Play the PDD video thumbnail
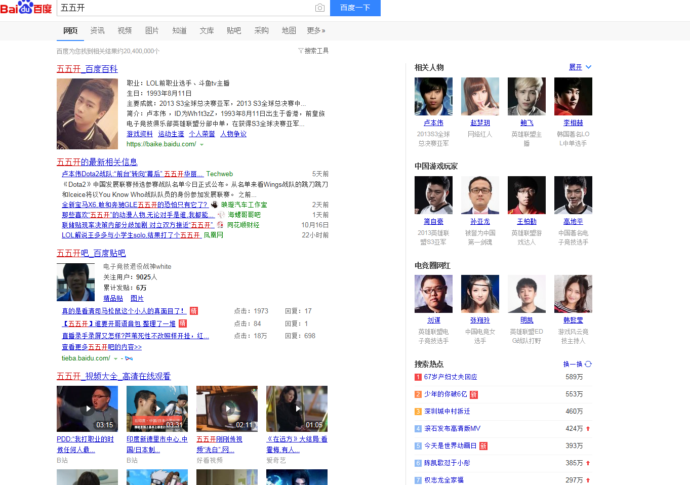This screenshot has height=485, width=690. pyautogui.click(x=87, y=409)
